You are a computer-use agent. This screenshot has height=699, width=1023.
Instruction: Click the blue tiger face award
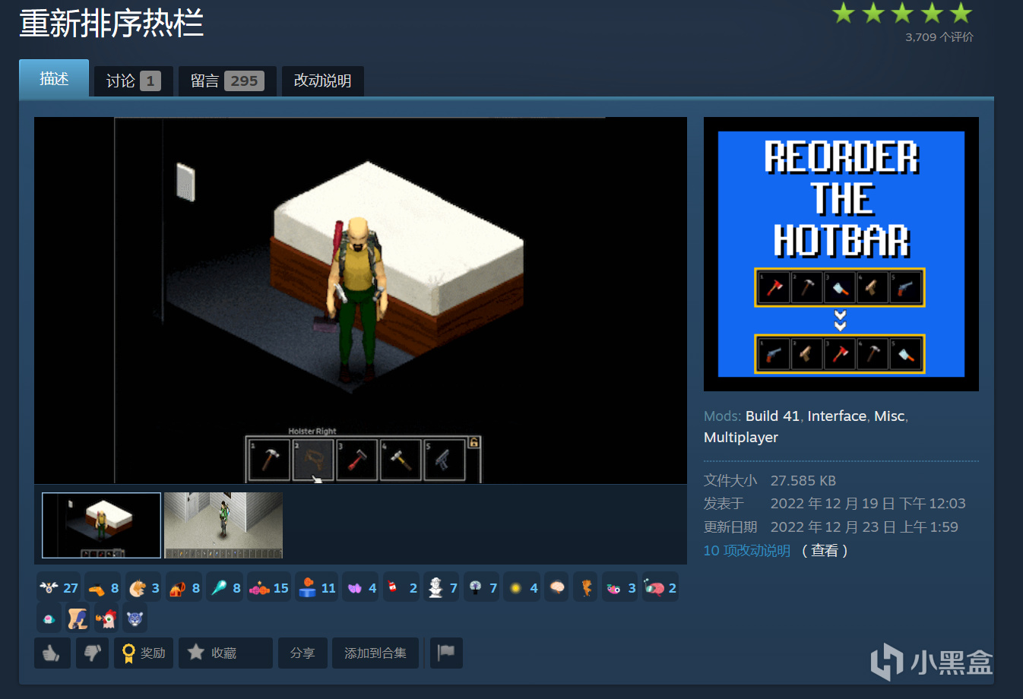coord(135,618)
